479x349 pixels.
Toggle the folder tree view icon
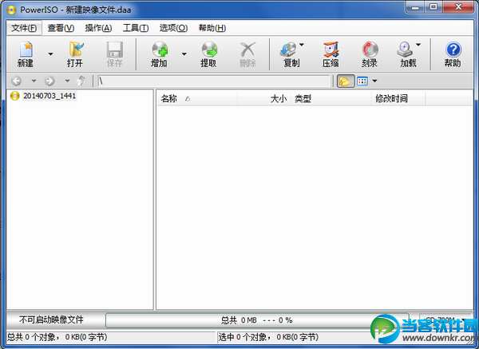pyautogui.click(x=346, y=81)
